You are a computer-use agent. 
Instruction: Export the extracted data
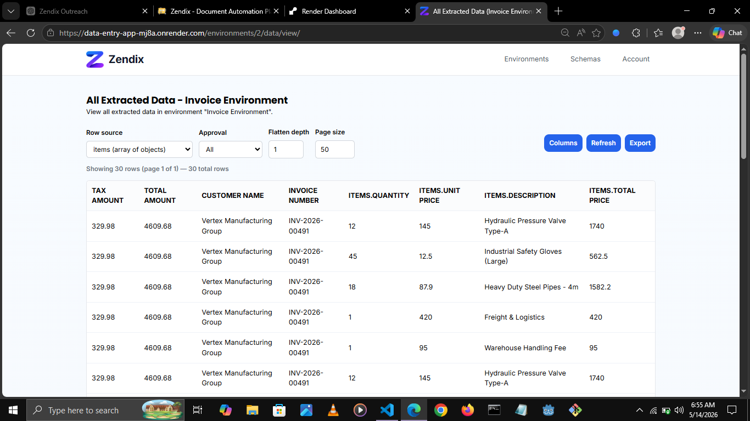[x=640, y=143]
